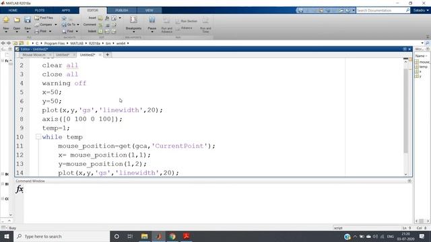
Task: Switch to the PUBLISH ribbon tab
Action: pos(122,11)
